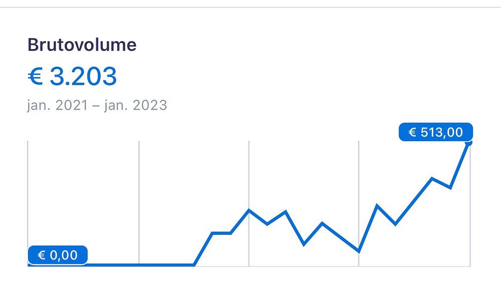Image resolution: width=501 pixels, height=296 pixels.
Task: Select the start of the flat plateau after the first rise
Action: click(x=212, y=233)
